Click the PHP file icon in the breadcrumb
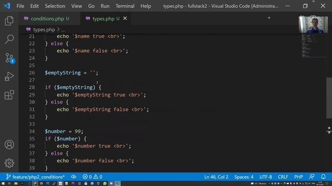332x186 pixels. [29, 29]
